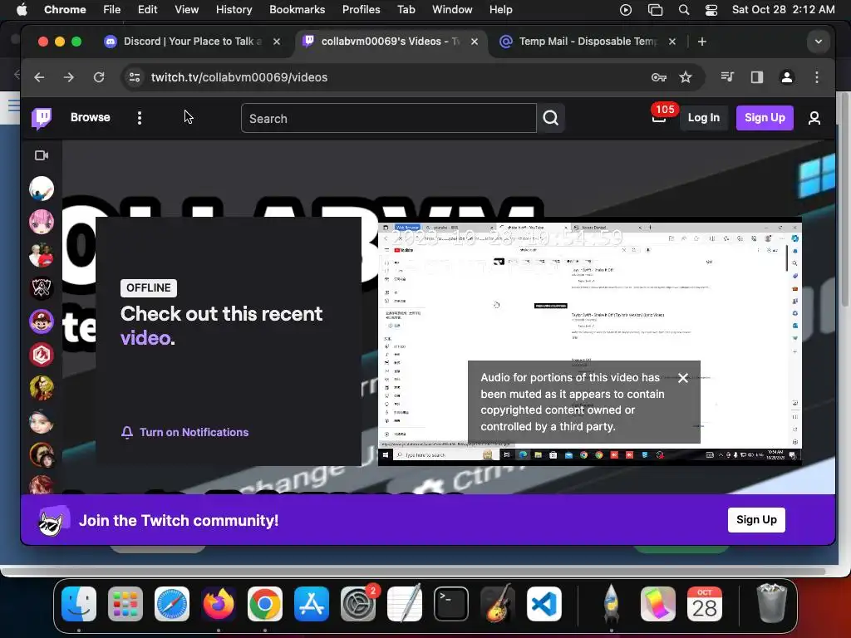This screenshot has height=638, width=851.
Task: Bookmark this page with the star icon
Action: pyautogui.click(x=686, y=77)
